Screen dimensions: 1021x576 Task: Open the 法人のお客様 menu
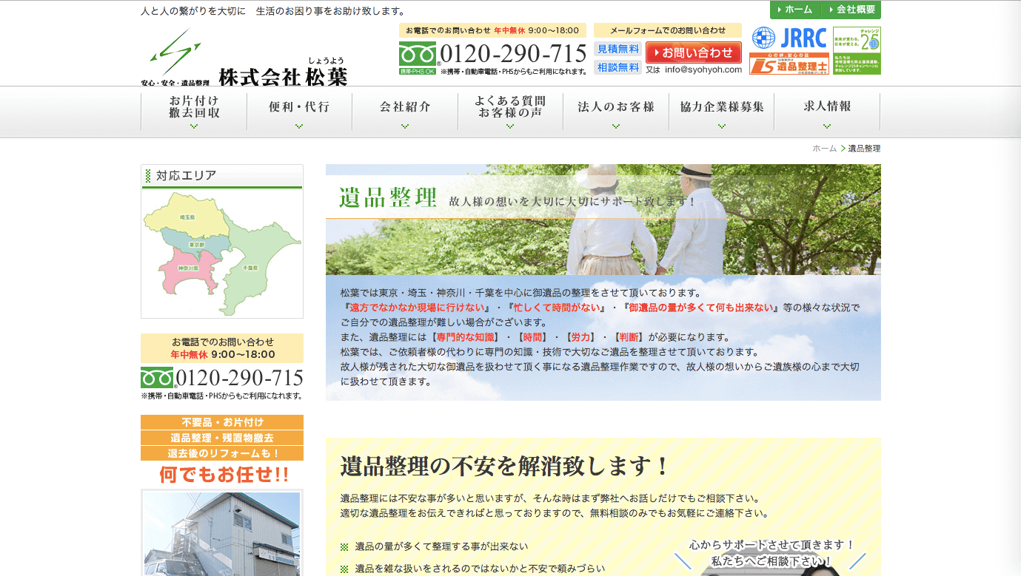[x=616, y=111]
